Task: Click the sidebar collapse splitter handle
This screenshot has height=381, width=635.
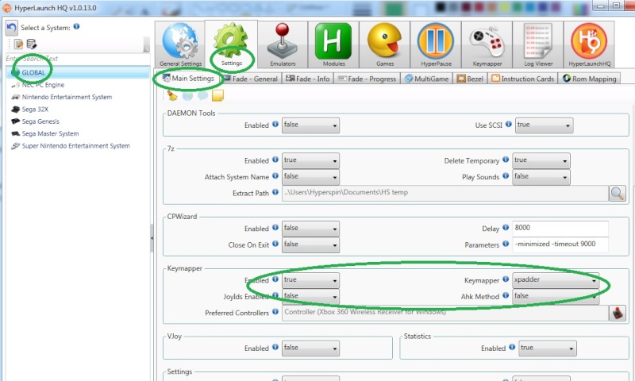Action: click(x=152, y=238)
